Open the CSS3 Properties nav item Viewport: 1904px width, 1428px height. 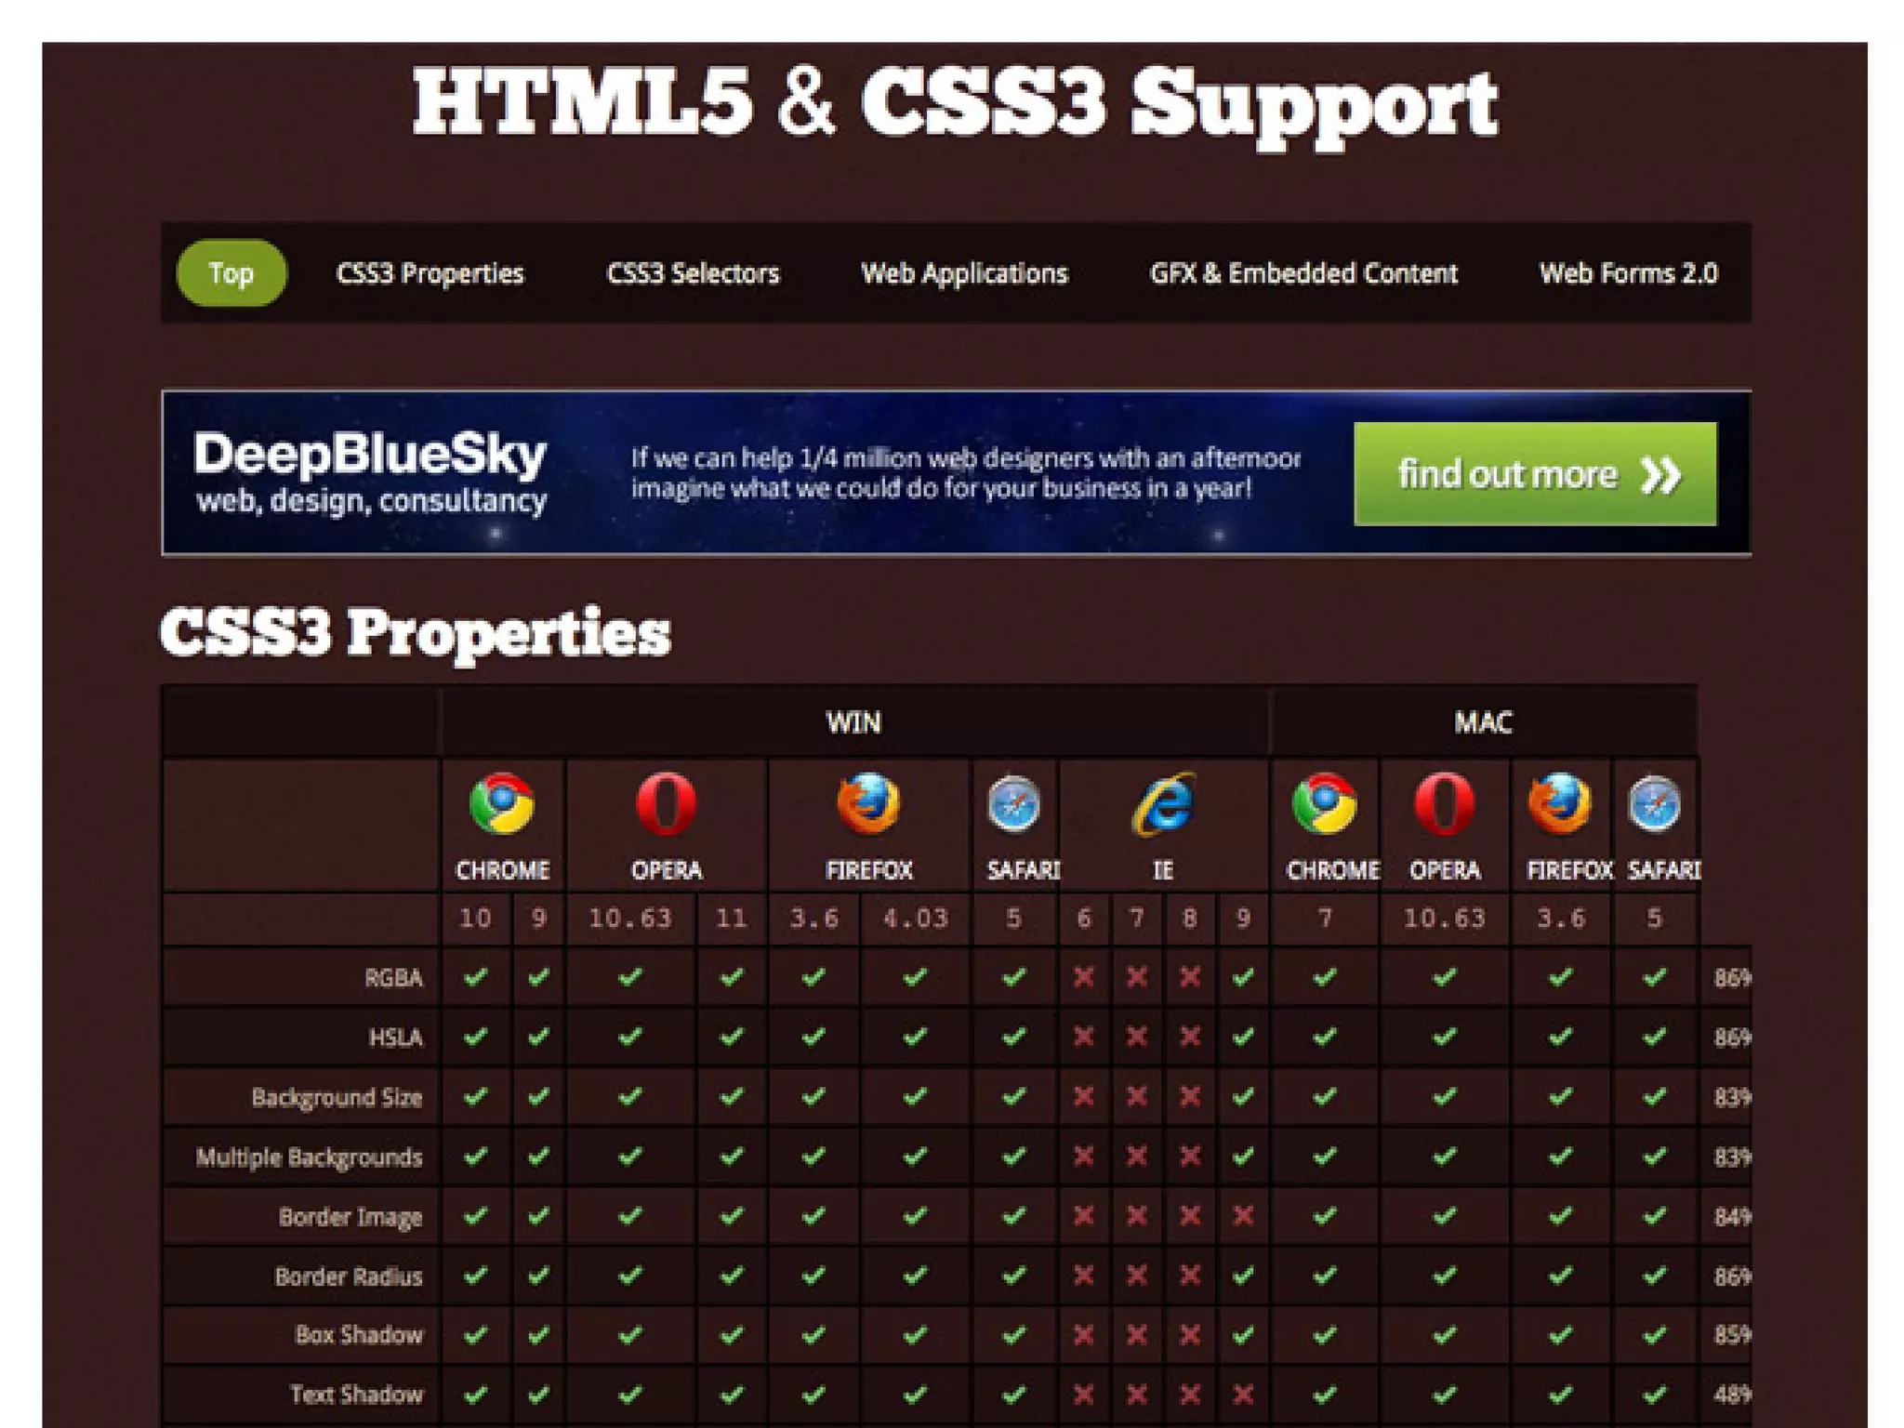pyautogui.click(x=430, y=273)
